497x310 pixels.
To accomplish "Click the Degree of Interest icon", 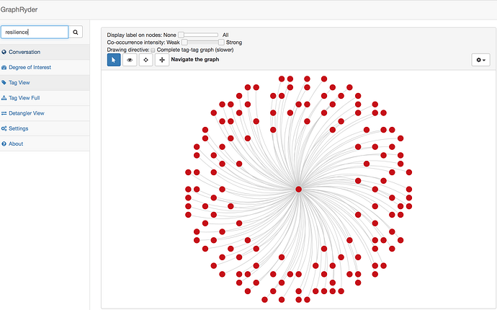I will point(4,67).
